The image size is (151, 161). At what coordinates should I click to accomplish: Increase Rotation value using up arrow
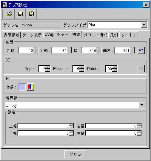[x=114, y=67]
